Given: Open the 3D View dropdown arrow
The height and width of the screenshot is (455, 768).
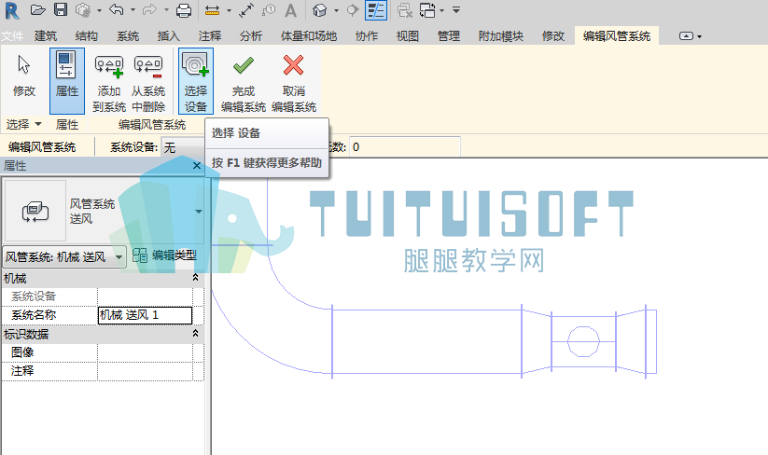Looking at the screenshot, I should [x=336, y=10].
